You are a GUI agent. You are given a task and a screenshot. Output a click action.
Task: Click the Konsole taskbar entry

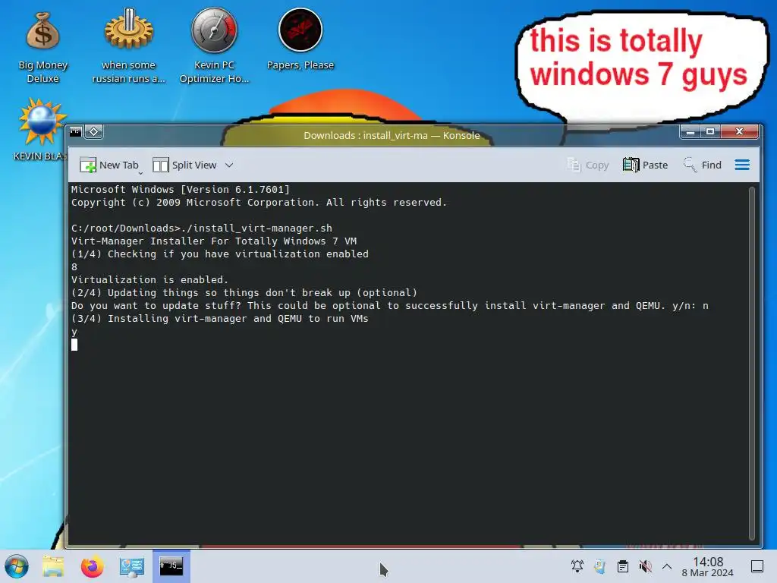tap(171, 566)
